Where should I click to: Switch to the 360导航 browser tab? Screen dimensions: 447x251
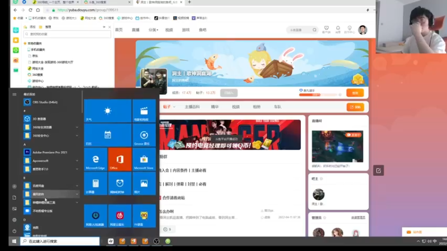tap(55, 2)
